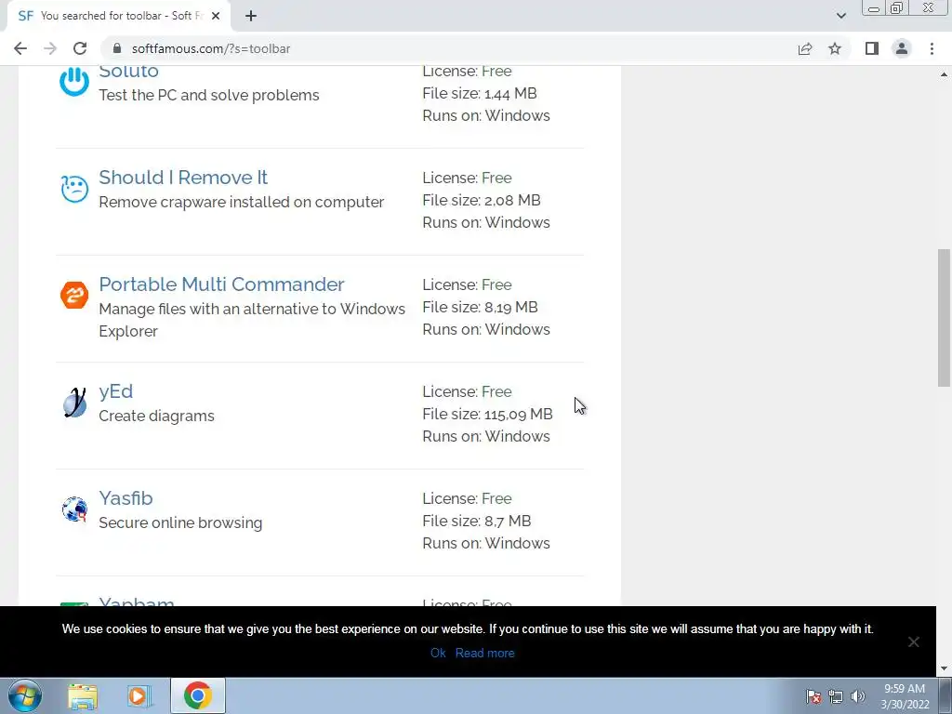The width and height of the screenshot is (952, 714).
Task: Click the padlock site info icon
Action: [117, 48]
